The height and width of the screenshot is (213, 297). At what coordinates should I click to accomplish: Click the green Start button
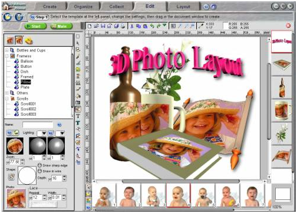[35, 27]
